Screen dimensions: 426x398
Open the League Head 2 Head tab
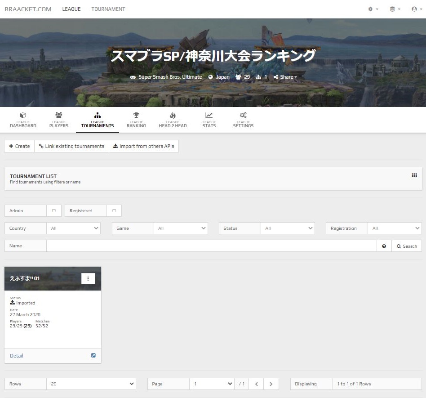pos(173,120)
